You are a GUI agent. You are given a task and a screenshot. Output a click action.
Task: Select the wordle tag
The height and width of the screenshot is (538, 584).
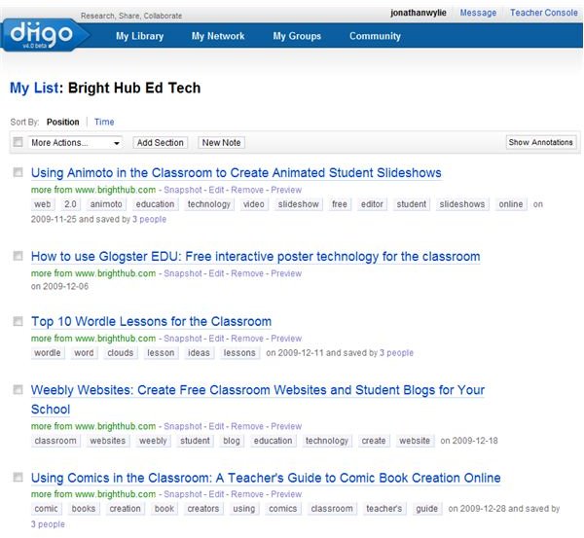pos(48,353)
